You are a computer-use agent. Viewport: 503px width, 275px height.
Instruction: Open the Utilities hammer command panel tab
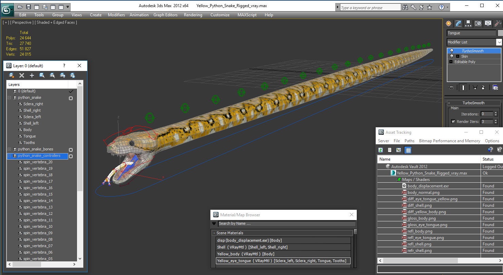click(498, 23)
